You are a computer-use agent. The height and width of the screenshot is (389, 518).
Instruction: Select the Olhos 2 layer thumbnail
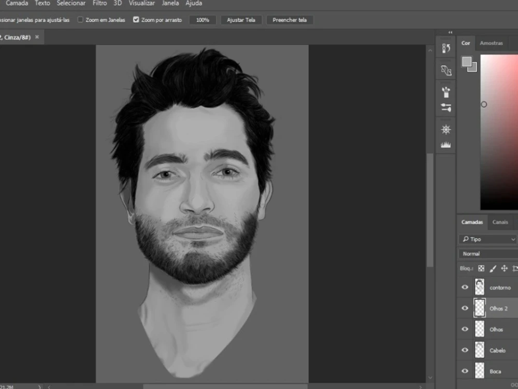pos(480,308)
